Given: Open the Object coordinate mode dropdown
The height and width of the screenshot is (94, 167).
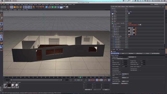Looking at the screenshot, I should click(x=88, y=90).
